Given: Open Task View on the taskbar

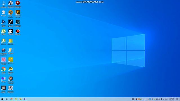Looking at the screenshot, I should [7, 99].
